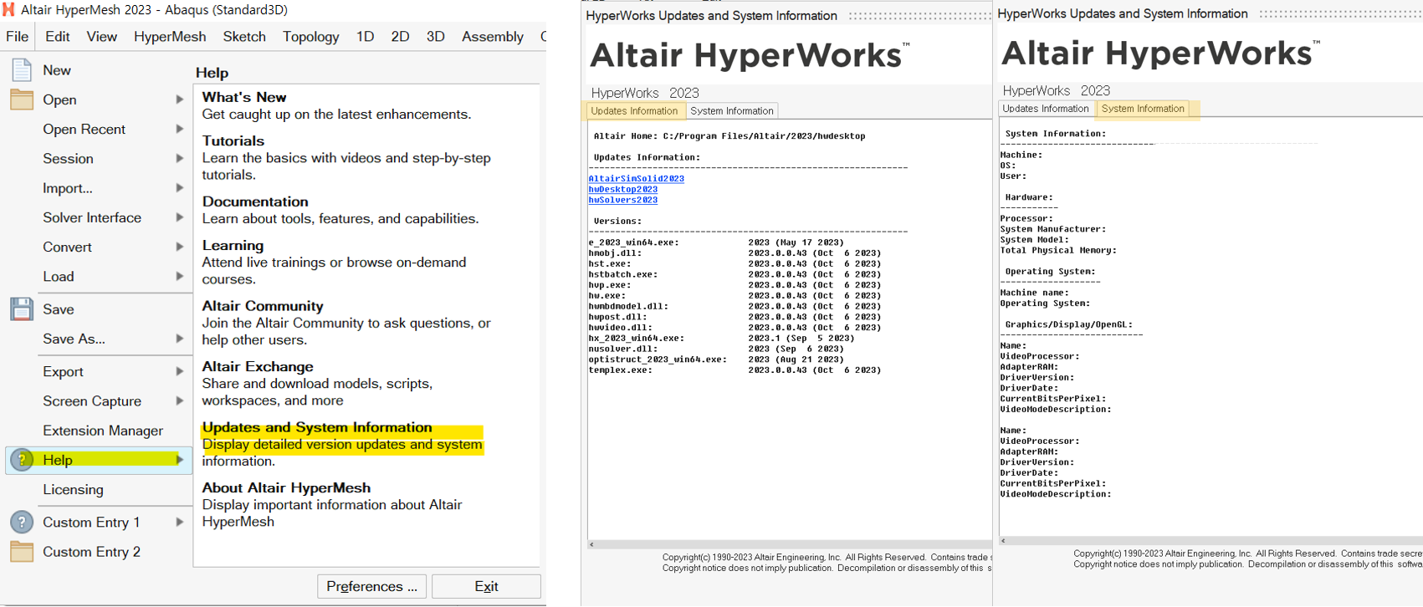
Task: Expand the Screen Capture submenu arrow
Action: click(179, 401)
